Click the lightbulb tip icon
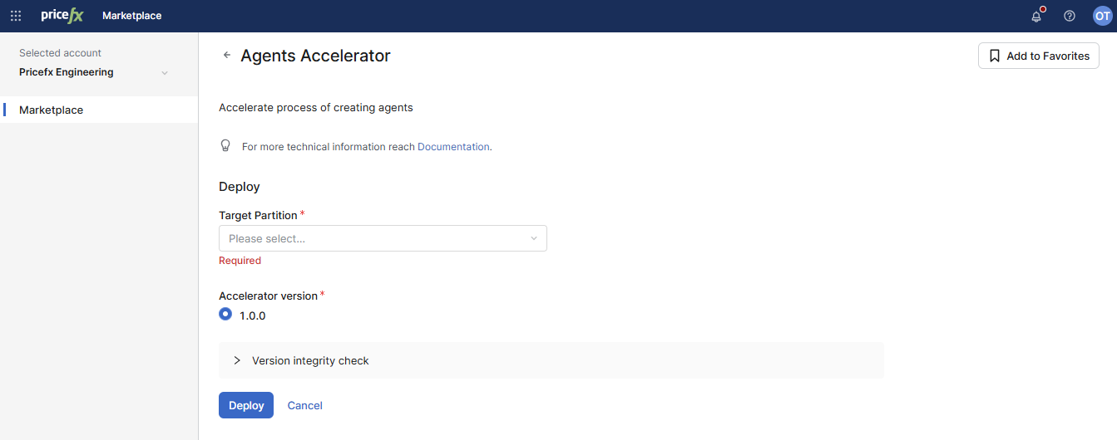 pyautogui.click(x=225, y=146)
